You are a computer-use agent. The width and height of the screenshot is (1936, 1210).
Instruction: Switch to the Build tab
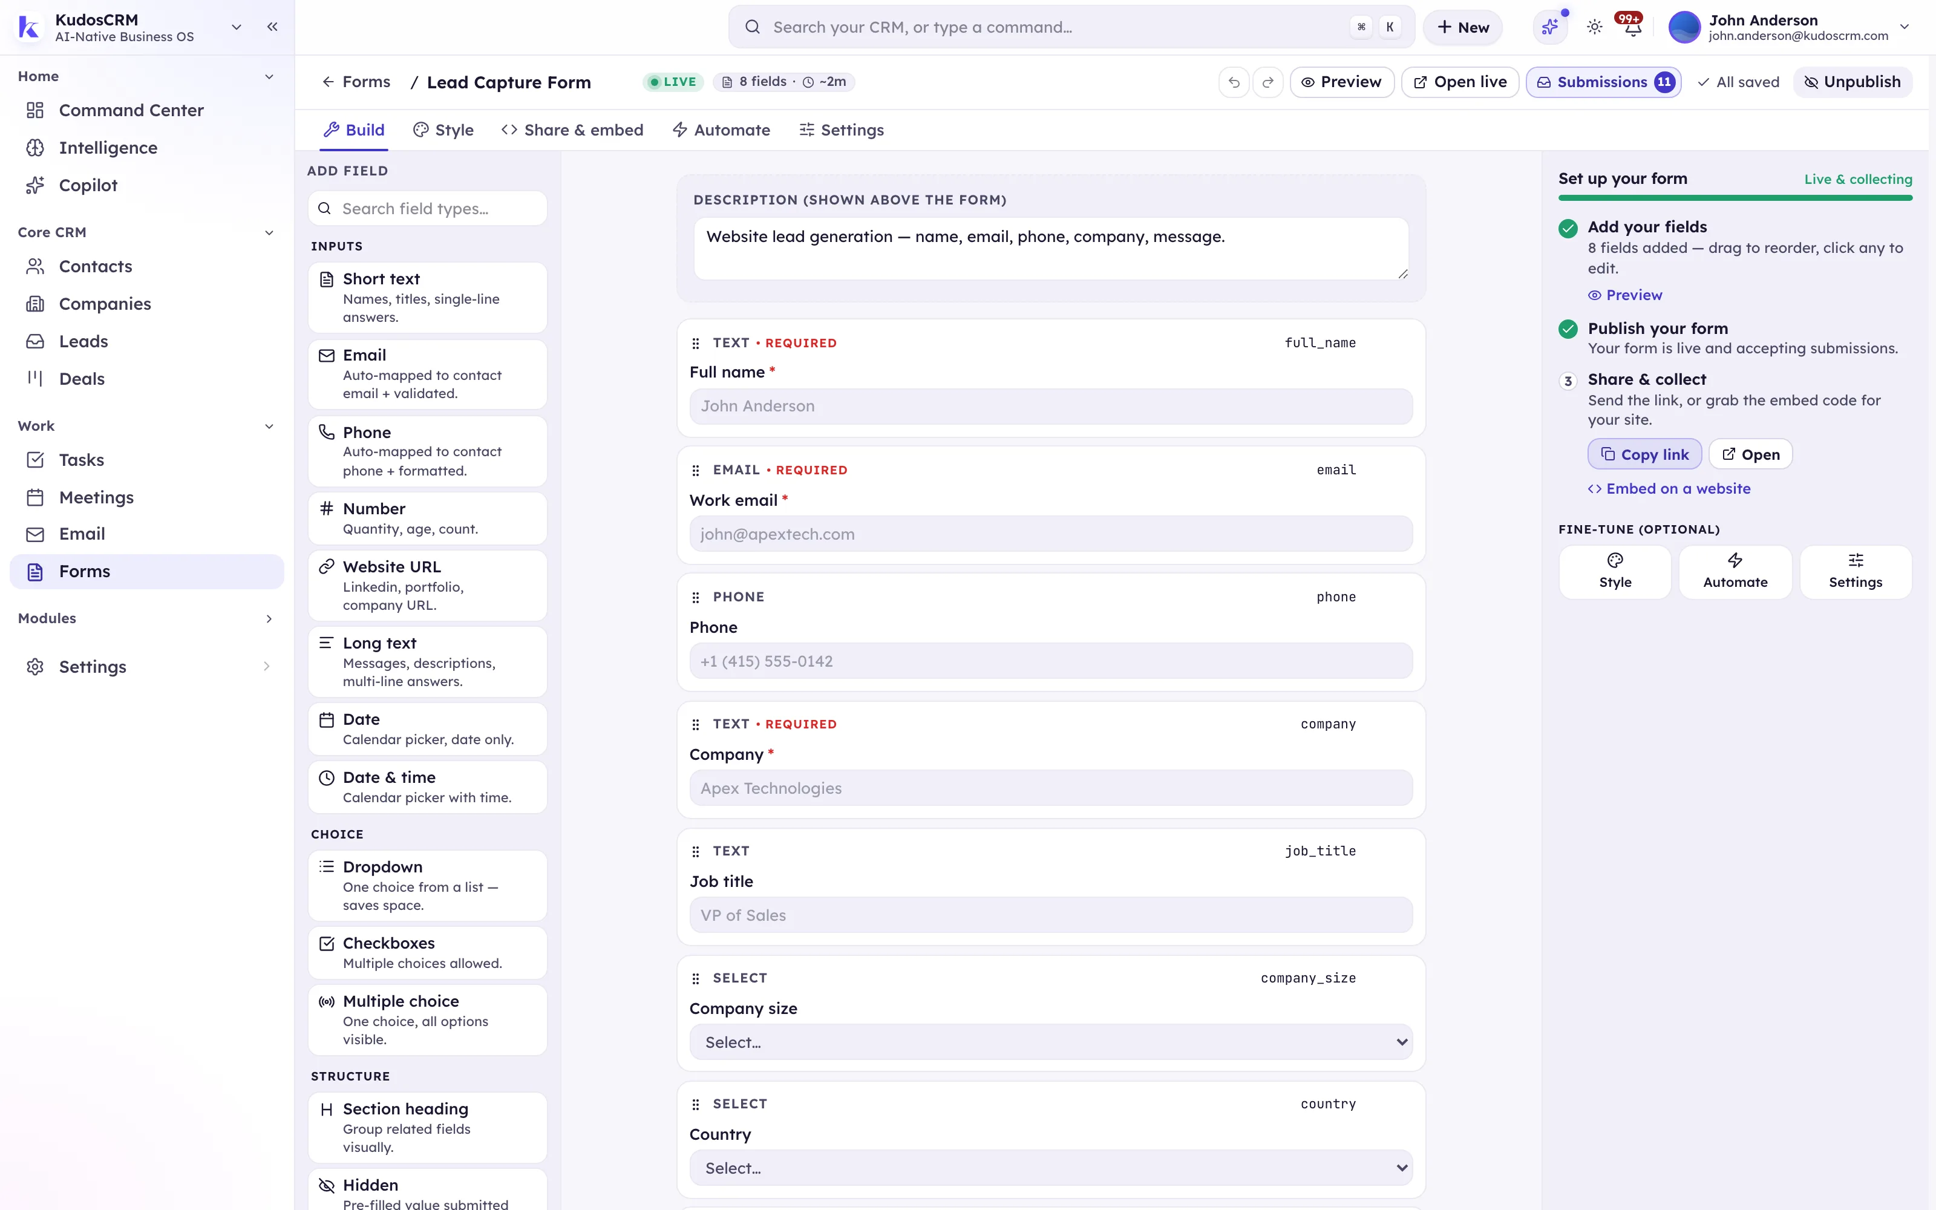[353, 129]
